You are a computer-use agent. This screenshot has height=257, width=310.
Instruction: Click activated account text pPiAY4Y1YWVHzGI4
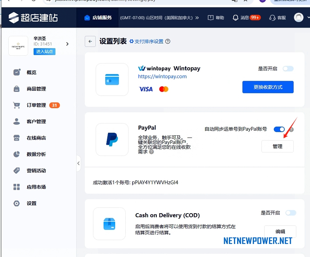[155, 182]
